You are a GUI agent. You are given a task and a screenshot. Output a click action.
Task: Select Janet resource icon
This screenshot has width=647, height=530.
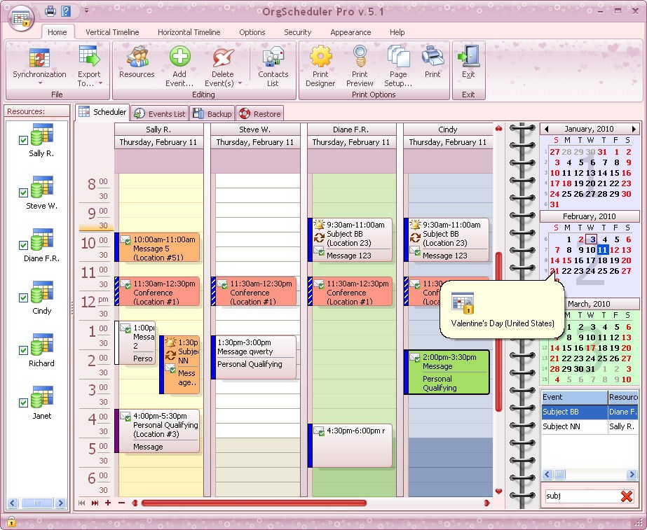(41, 397)
